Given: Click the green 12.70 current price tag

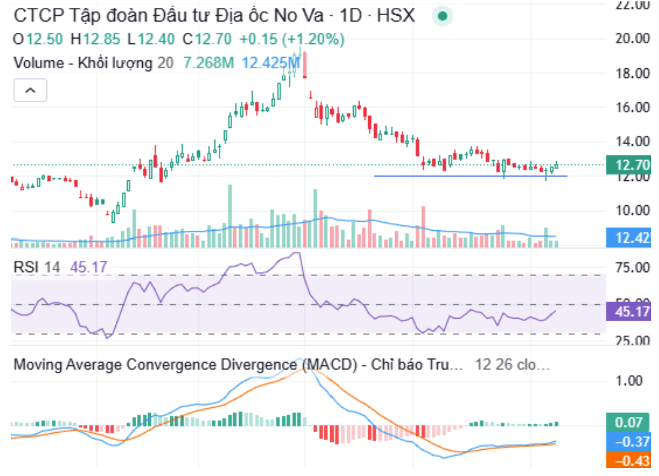Looking at the screenshot, I should 629,165.
